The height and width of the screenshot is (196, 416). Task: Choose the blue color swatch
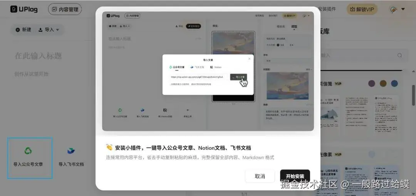(394, 83)
